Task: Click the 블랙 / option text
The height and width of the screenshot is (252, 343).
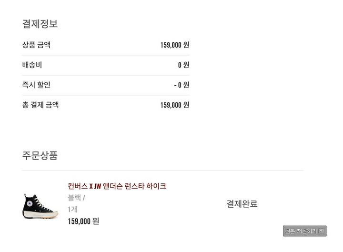Action: (76, 198)
